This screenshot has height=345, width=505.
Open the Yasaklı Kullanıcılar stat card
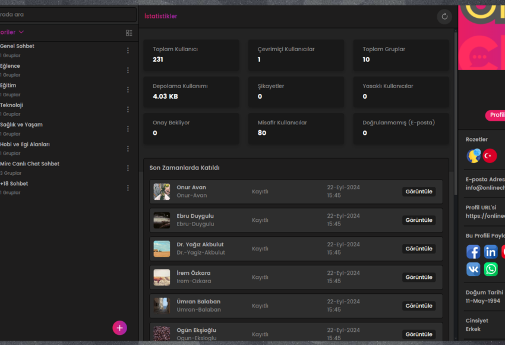(401, 92)
